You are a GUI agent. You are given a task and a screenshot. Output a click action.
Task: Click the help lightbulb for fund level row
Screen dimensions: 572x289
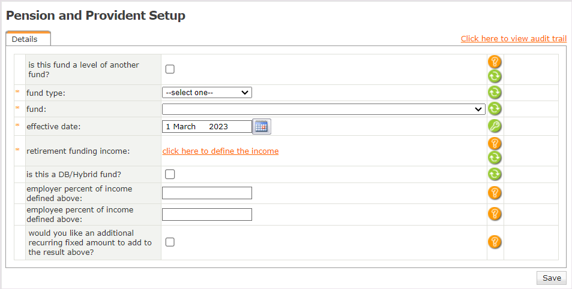point(495,62)
